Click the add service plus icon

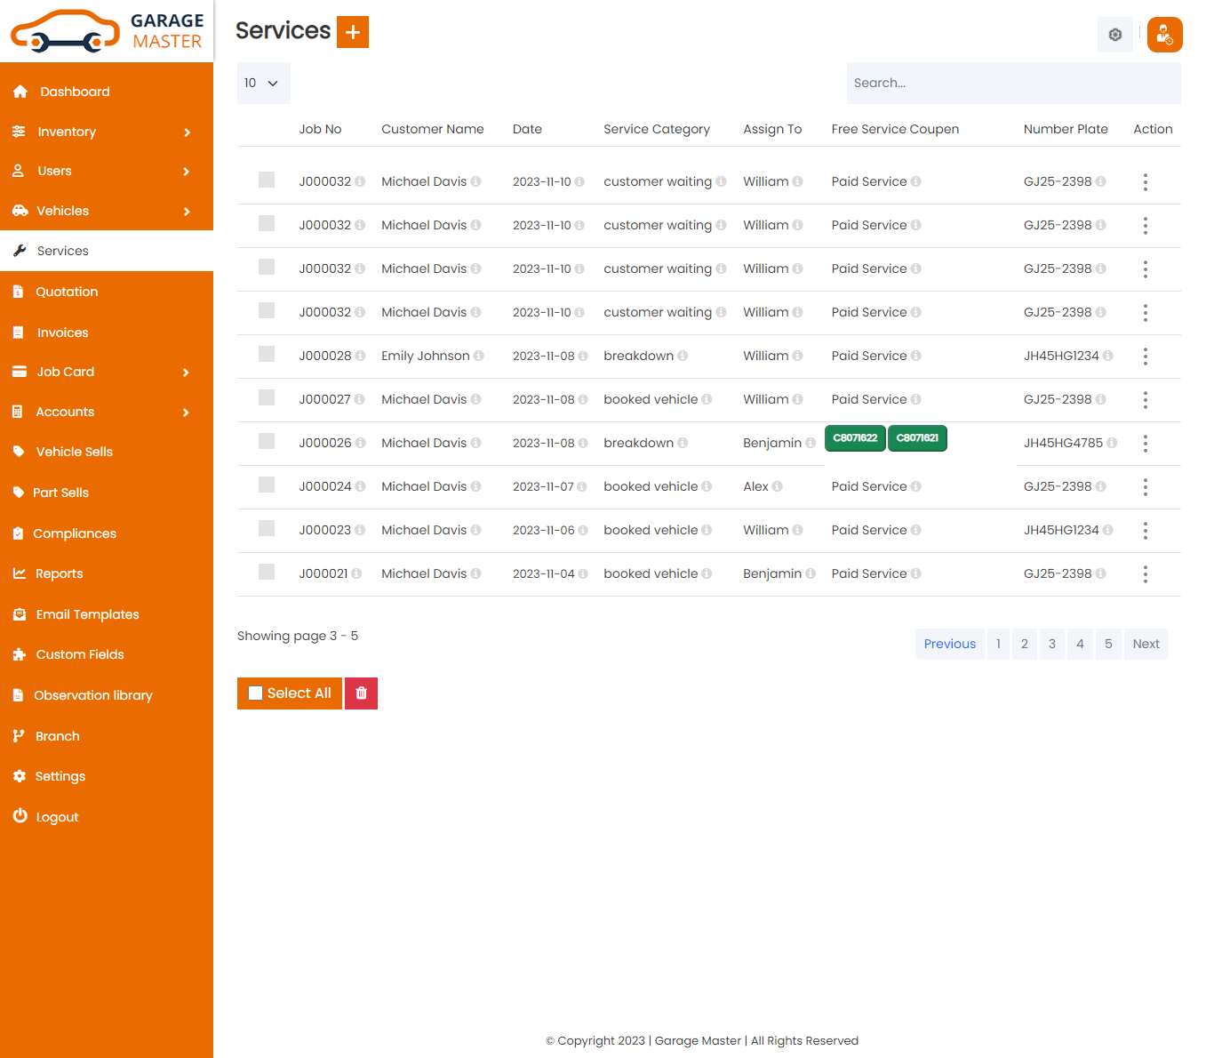click(353, 32)
